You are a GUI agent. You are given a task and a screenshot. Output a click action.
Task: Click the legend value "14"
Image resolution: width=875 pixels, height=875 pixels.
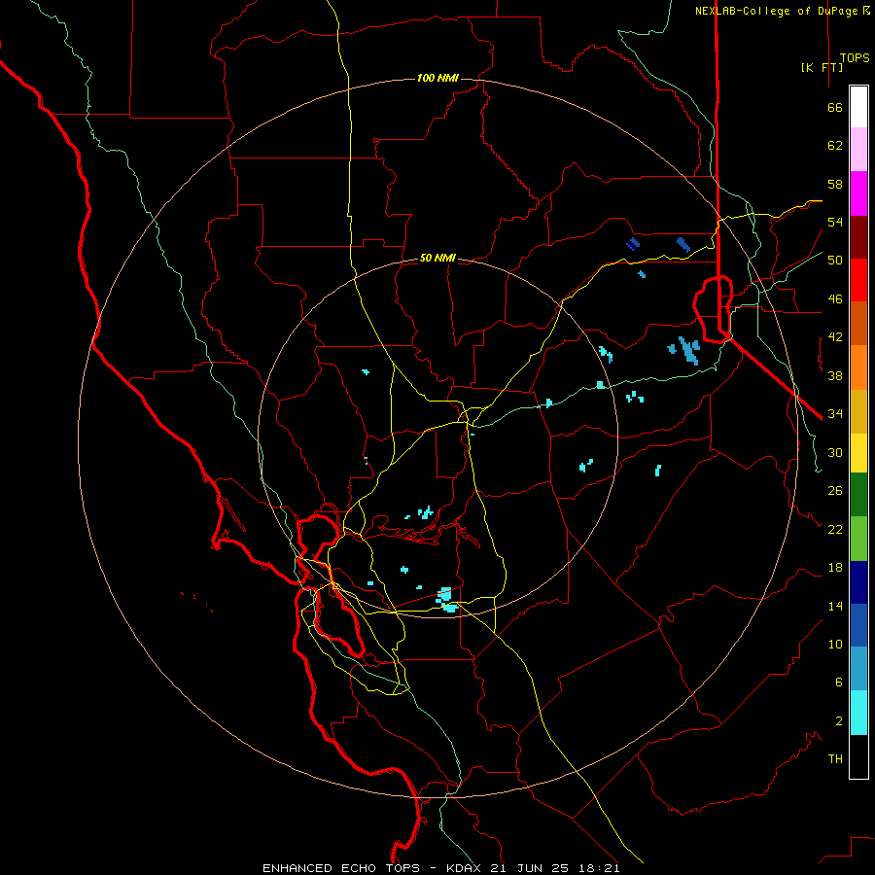tap(835, 606)
